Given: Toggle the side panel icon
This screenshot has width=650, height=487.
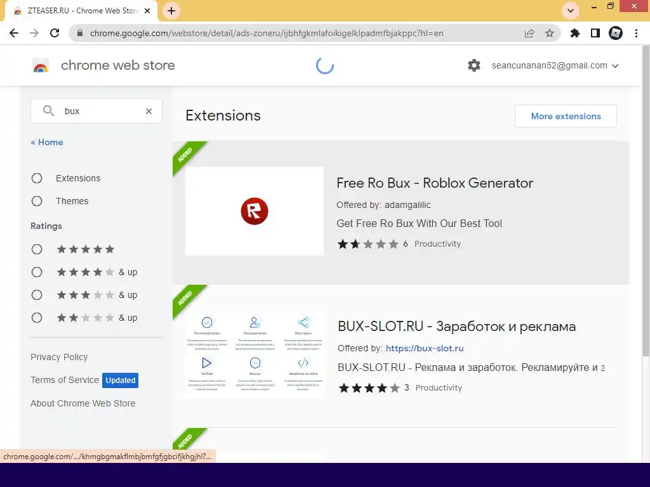Looking at the screenshot, I should 595,33.
